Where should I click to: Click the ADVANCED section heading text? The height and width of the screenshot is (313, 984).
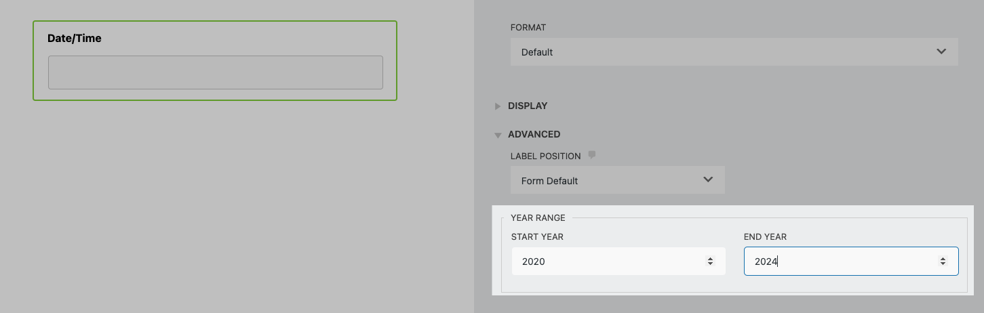pos(534,135)
